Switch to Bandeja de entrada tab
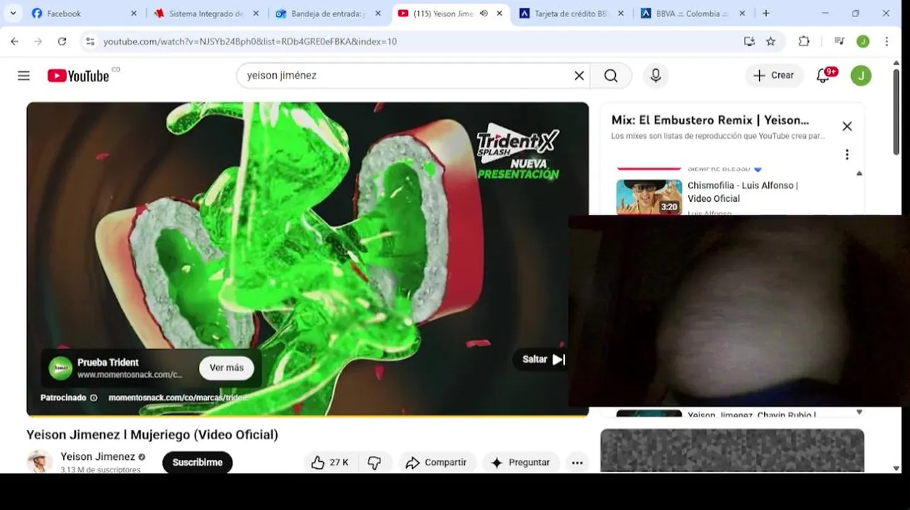The image size is (910, 510). (x=327, y=13)
